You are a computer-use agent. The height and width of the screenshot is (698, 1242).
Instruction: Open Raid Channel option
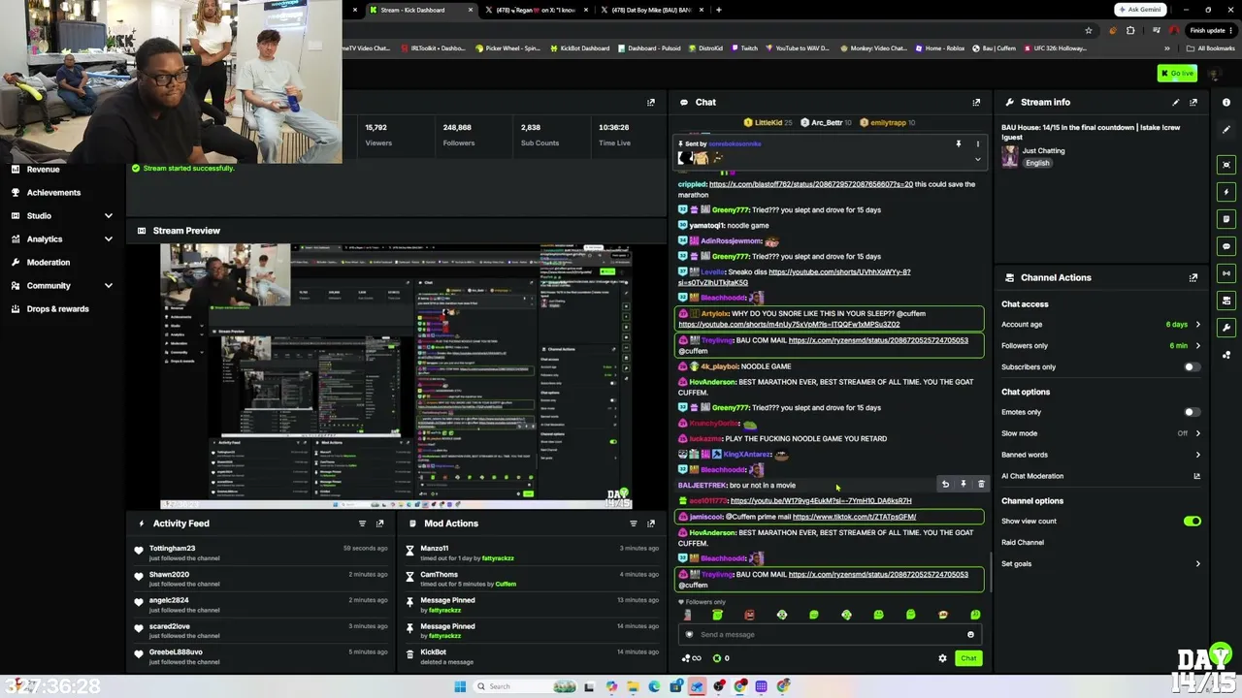point(1023,543)
